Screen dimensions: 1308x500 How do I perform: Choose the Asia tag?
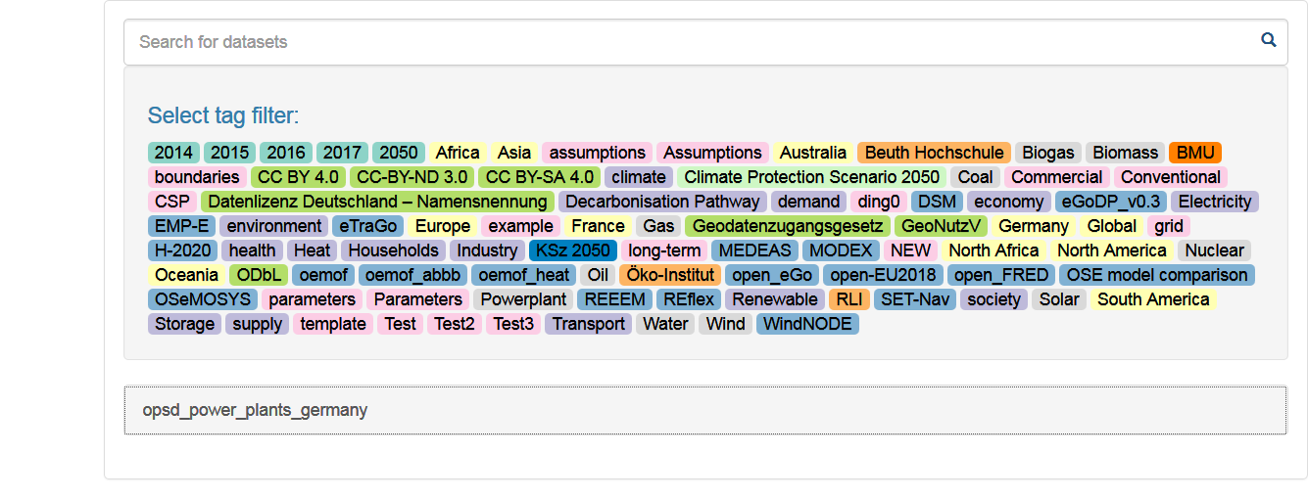pos(514,153)
